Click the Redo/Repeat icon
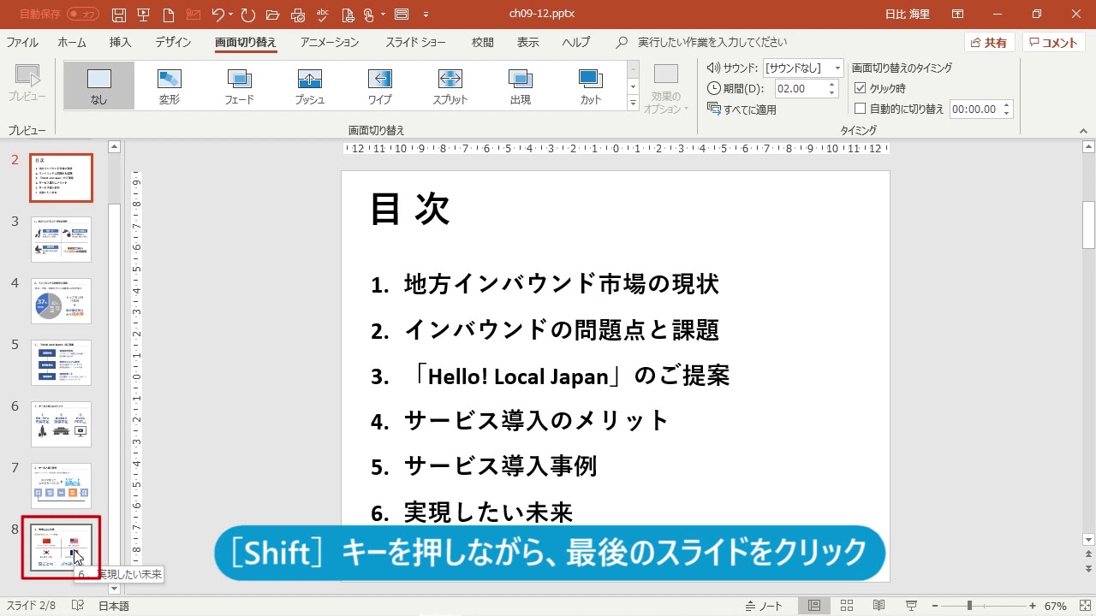Viewport: 1096px width, 616px height. click(x=248, y=15)
